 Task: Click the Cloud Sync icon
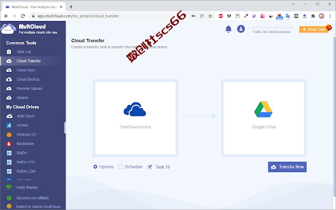click(x=9, y=70)
